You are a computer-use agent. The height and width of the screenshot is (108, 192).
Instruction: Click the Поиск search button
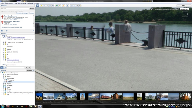coord(32,9)
